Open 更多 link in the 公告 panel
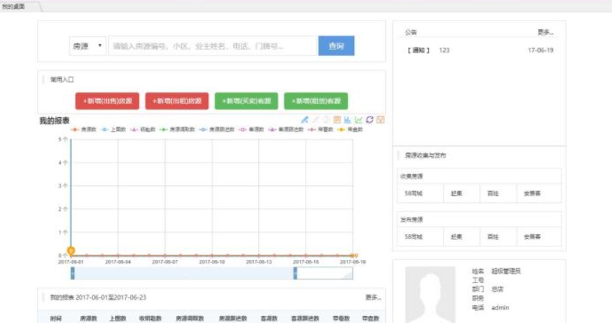This screenshot has height=323, width=612. tap(545, 33)
